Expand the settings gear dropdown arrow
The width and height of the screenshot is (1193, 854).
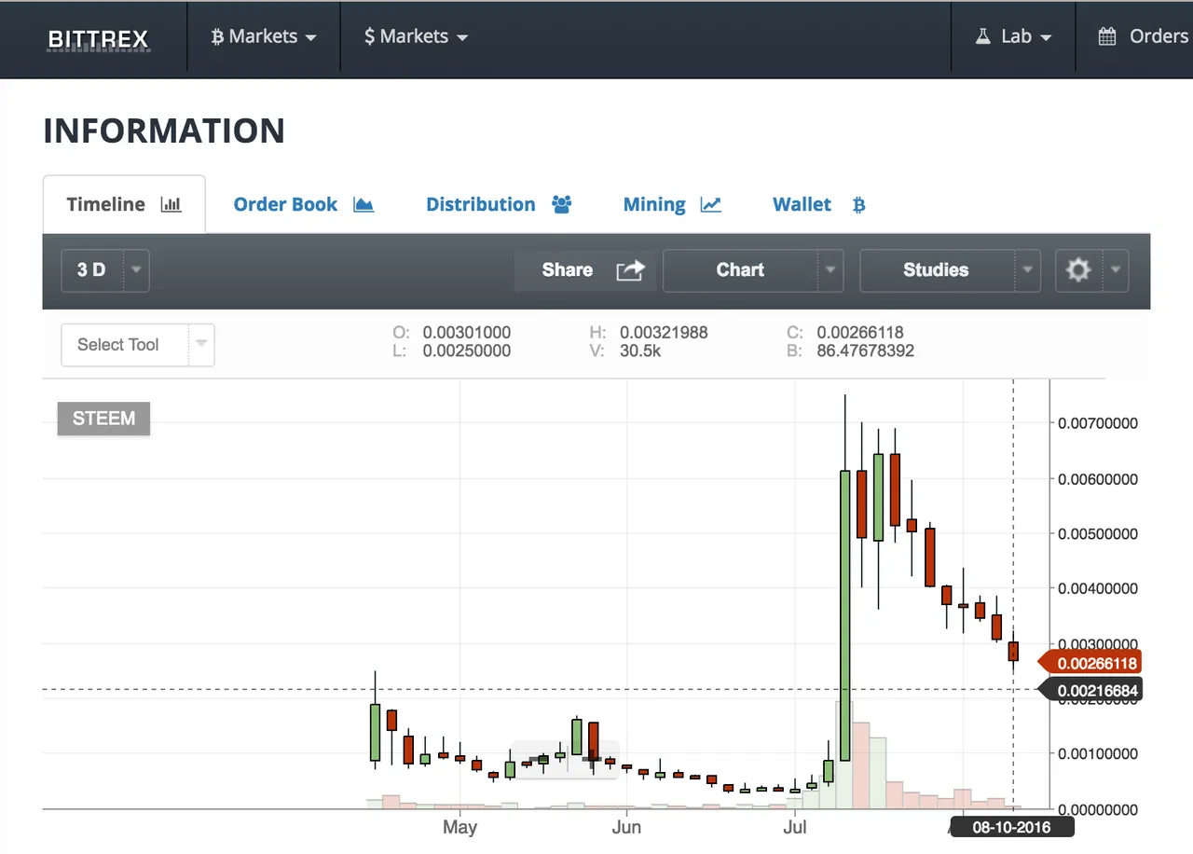[x=1117, y=270]
